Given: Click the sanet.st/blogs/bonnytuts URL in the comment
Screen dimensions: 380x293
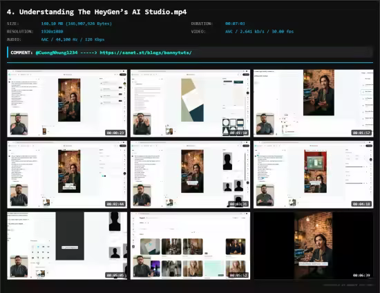Looking at the screenshot, I should [x=146, y=53].
